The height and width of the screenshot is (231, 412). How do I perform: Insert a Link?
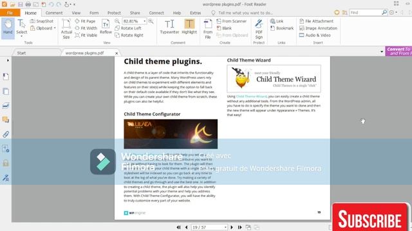pos(277,21)
